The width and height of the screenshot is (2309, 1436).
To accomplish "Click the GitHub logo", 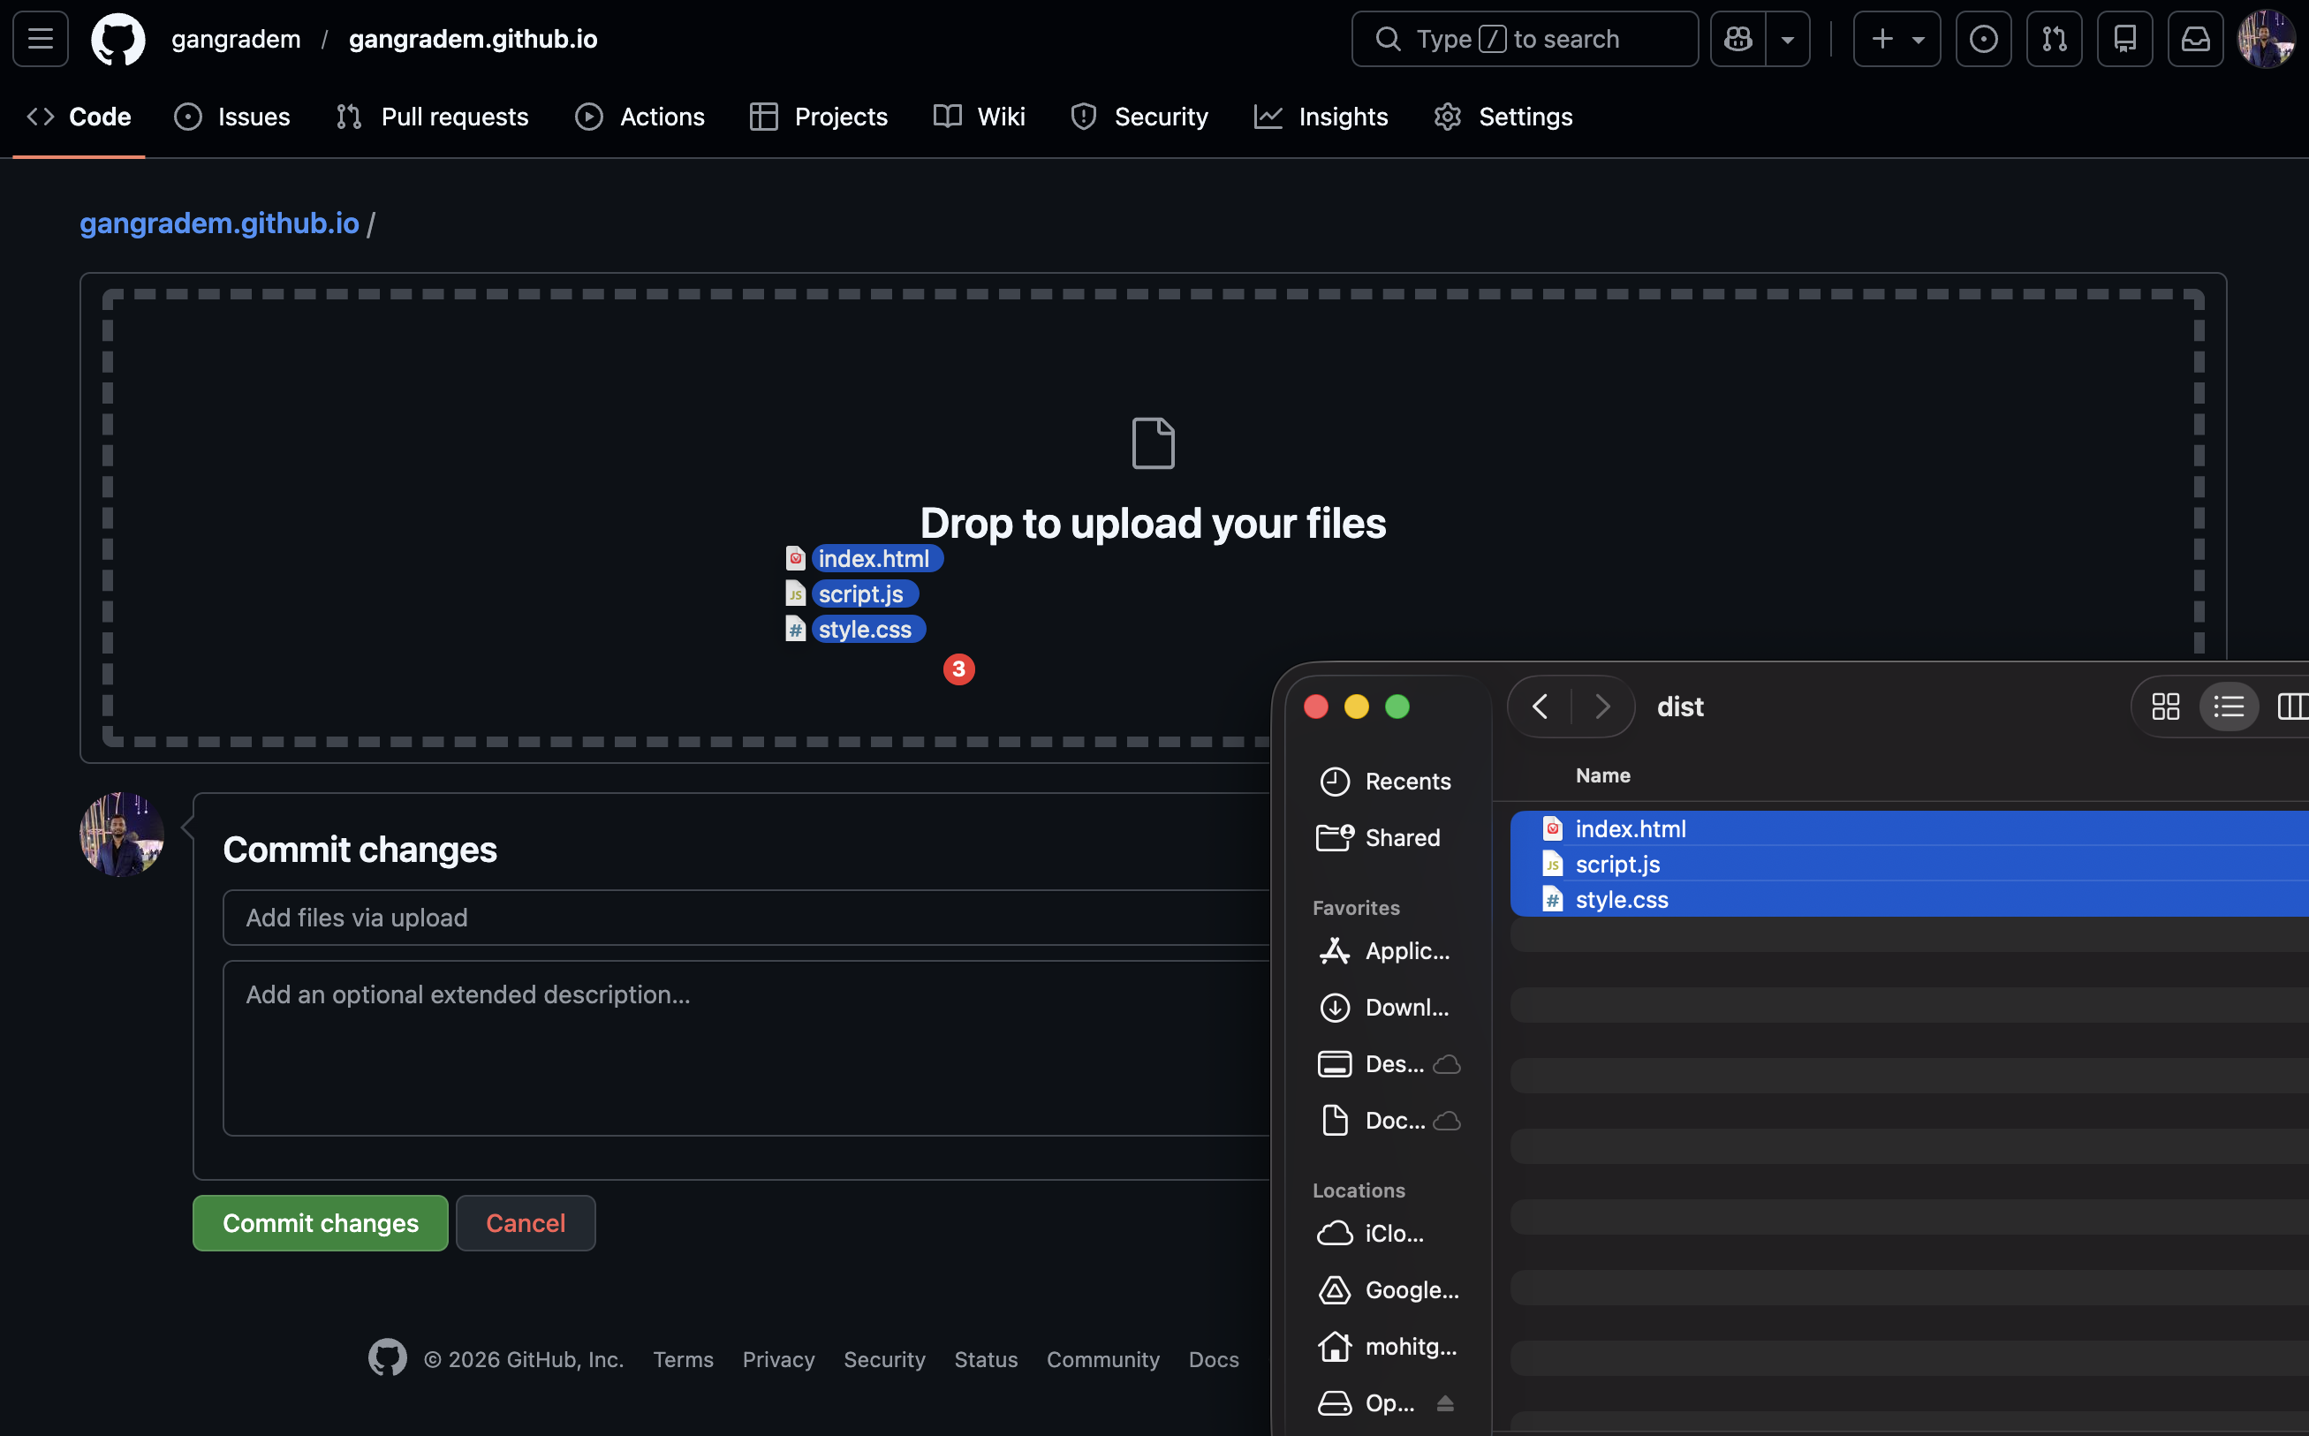I will pos(117,38).
